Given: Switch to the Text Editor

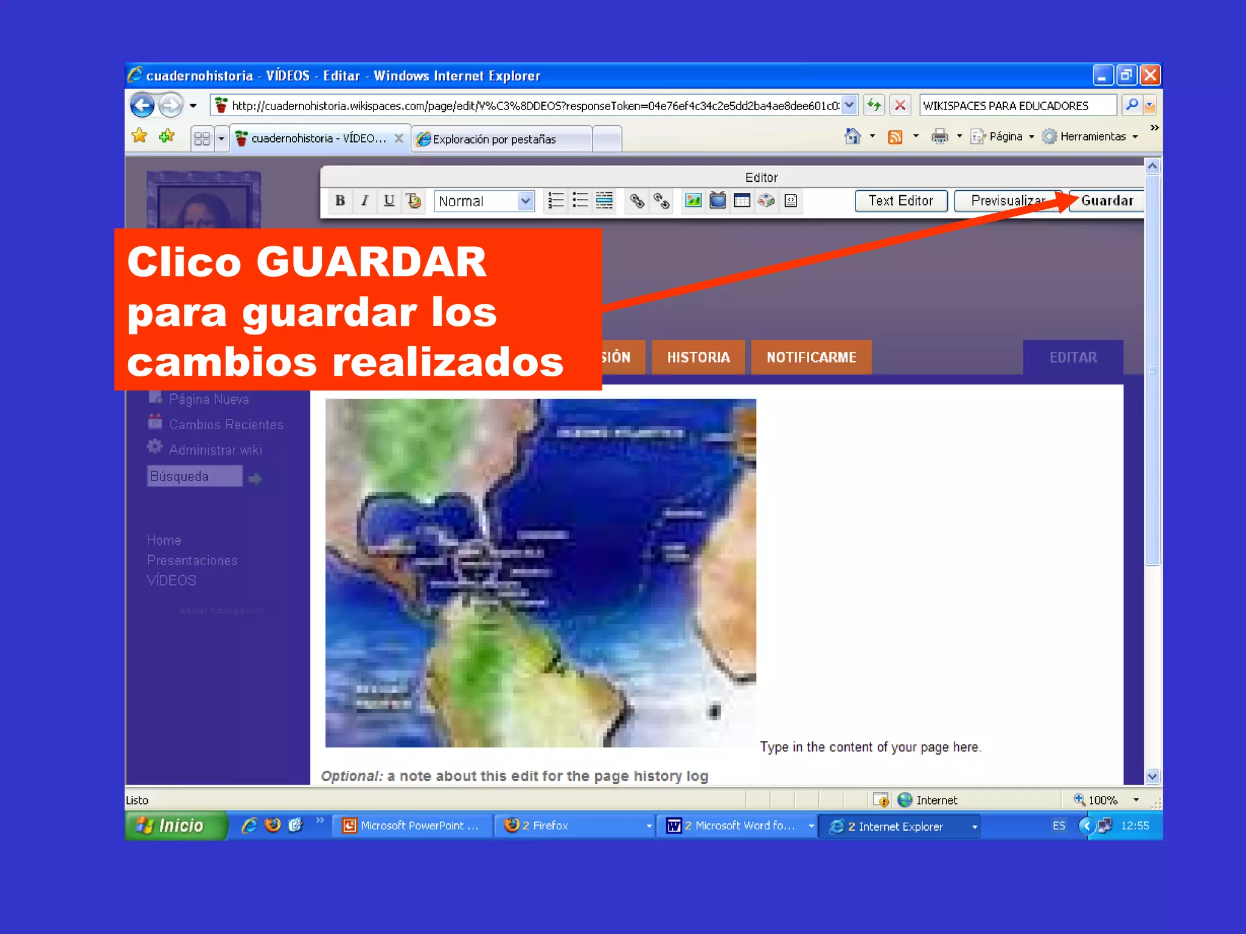Looking at the screenshot, I should click(901, 201).
